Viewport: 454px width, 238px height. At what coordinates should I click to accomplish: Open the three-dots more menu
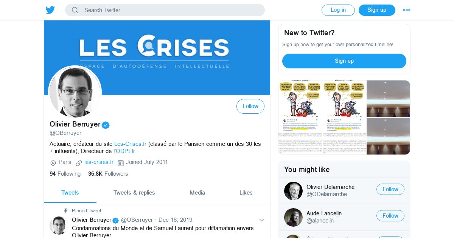407,10
